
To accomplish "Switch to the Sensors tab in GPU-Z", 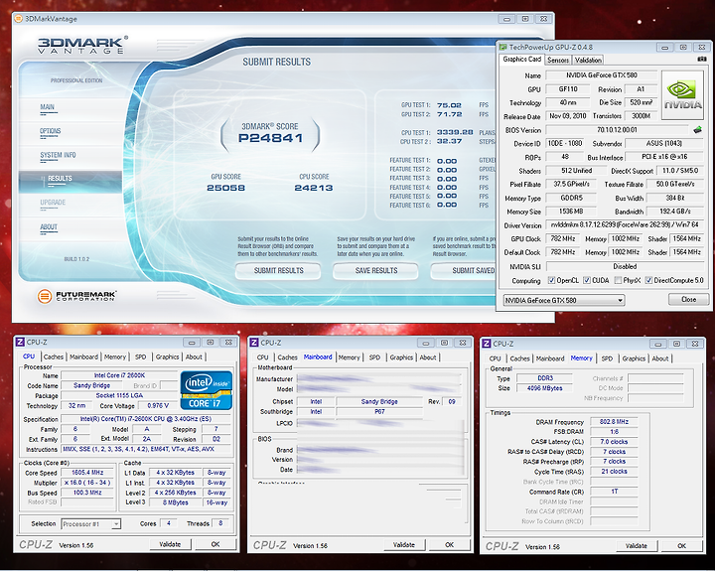I will pos(558,60).
